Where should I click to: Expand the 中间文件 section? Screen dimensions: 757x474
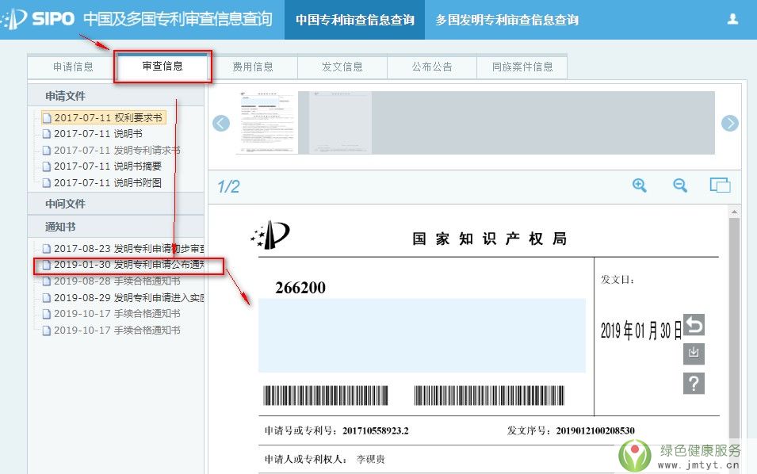tap(66, 204)
